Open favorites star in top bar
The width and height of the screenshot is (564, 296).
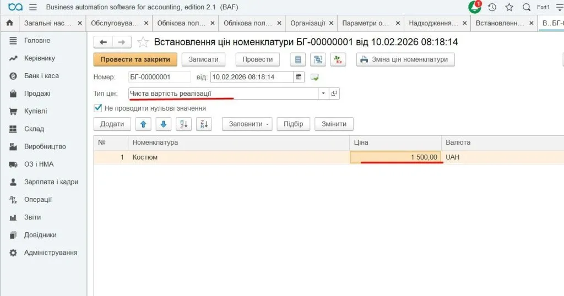pos(509,7)
